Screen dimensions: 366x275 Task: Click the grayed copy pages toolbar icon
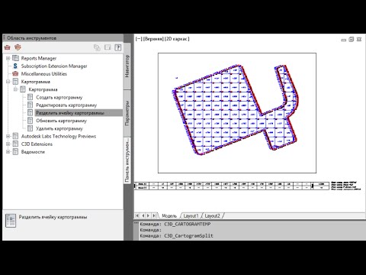pos(97,47)
